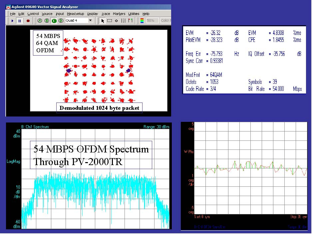Click the '40 dBm' top axis value
The width and height of the screenshot is (312, 234).
coord(17,134)
